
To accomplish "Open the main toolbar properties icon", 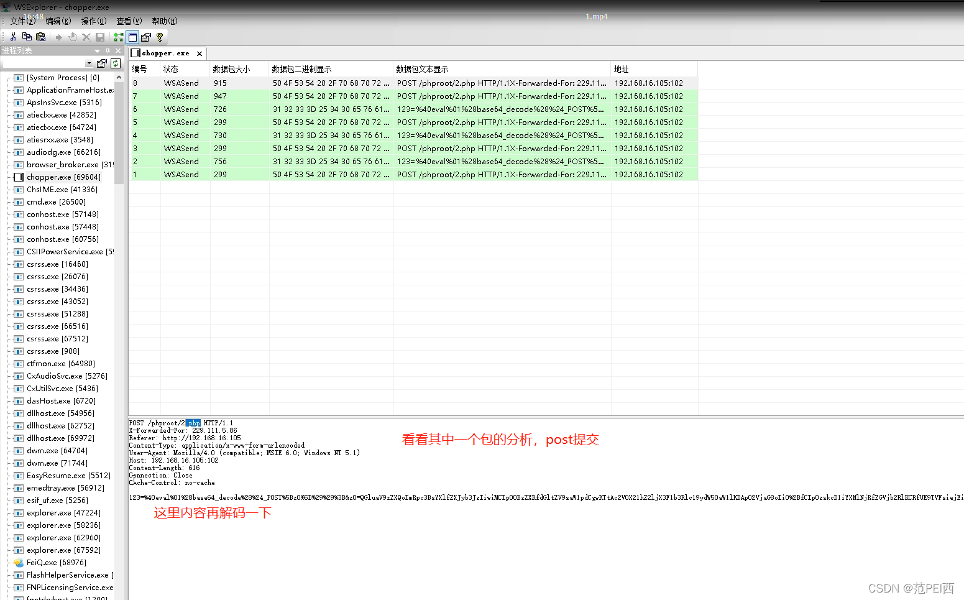I will coord(146,37).
